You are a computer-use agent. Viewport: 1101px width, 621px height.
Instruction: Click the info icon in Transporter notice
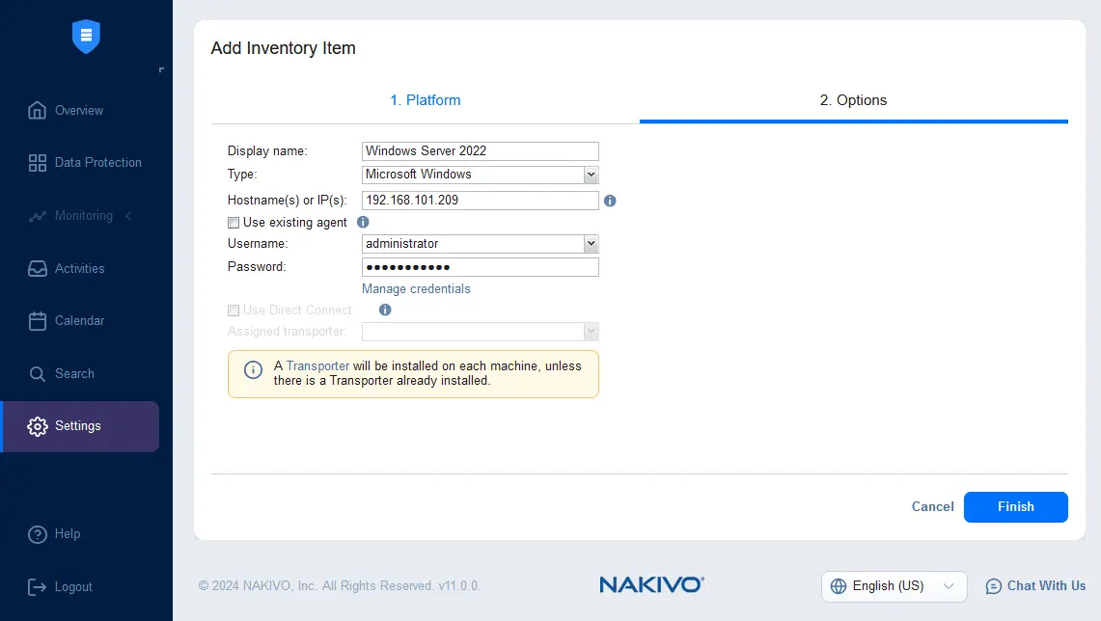coord(254,369)
